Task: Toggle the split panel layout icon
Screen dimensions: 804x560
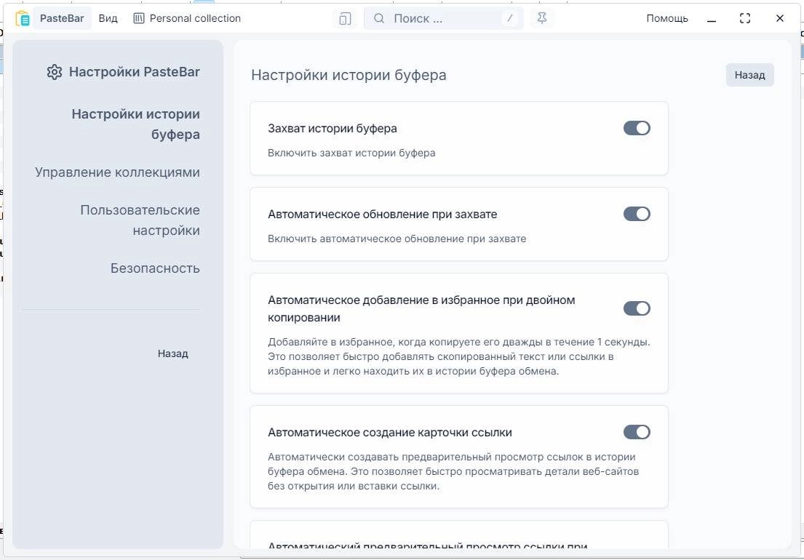Action: click(345, 19)
